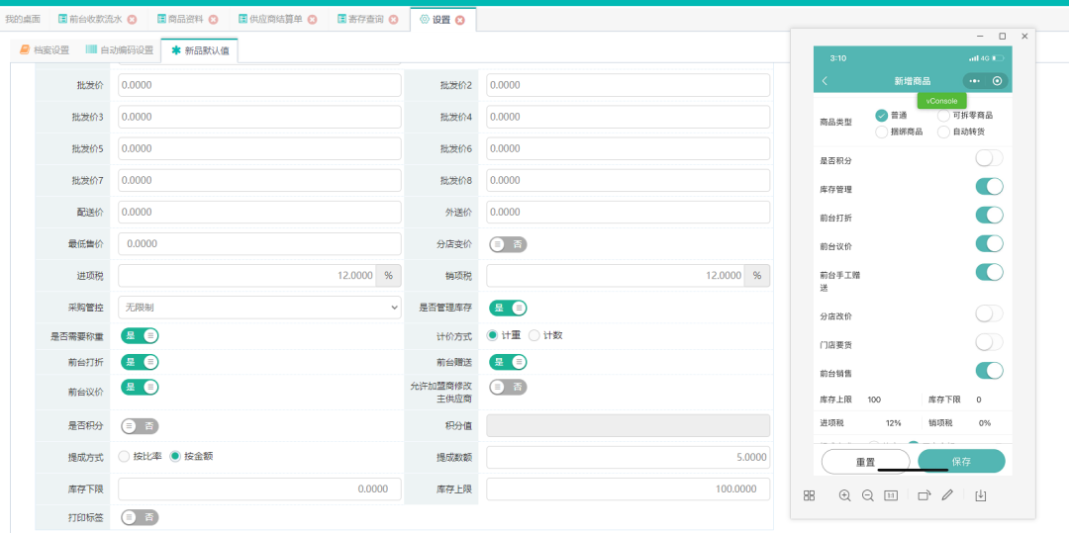Open the three-dots menu in mini program header
This screenshot has height=533, width=1069.
[x=974, y=81]
